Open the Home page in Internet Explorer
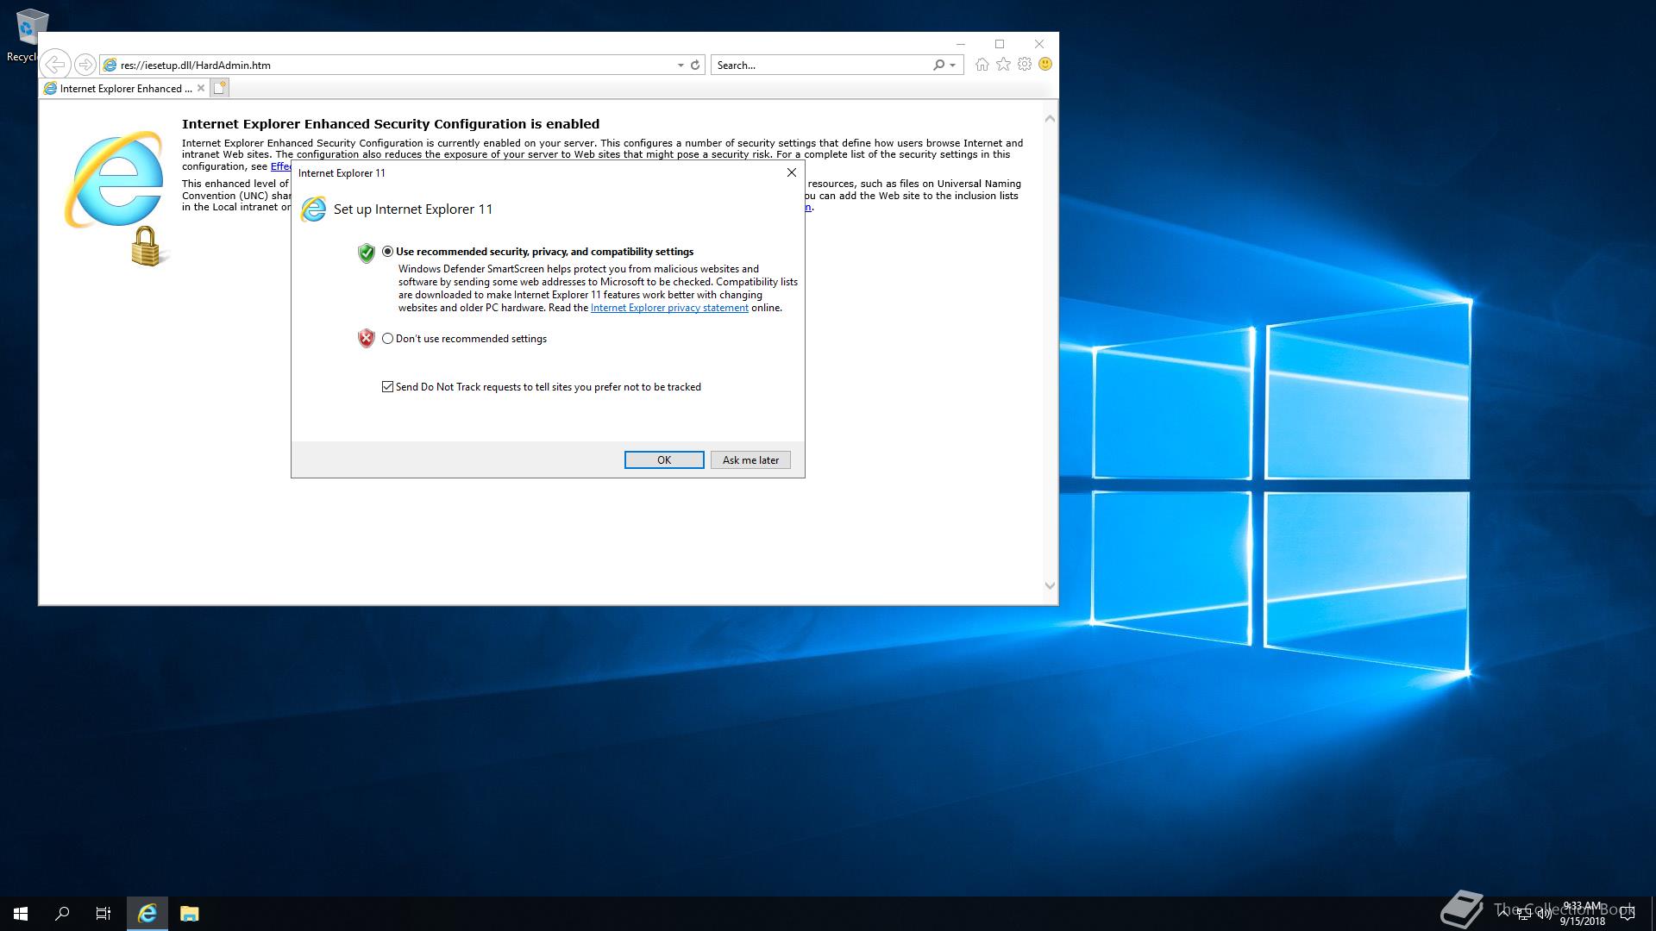The image size is (1656, 931). 982,65
